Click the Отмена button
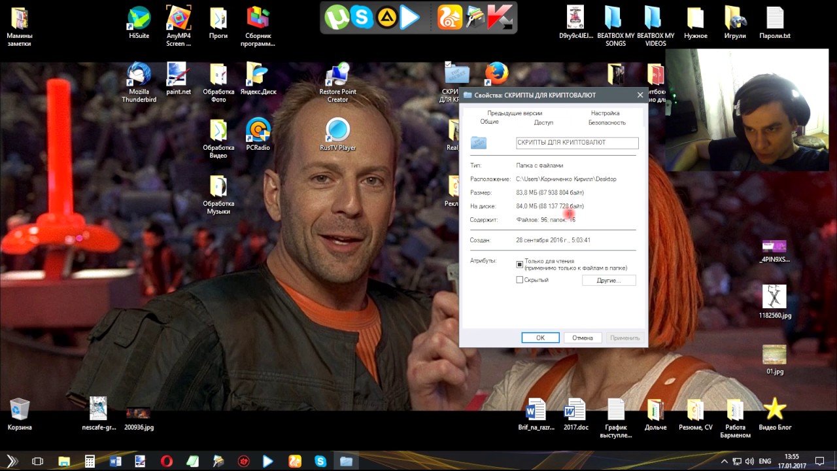This screenshot has width=837, height=471. [x=582, y=338]
